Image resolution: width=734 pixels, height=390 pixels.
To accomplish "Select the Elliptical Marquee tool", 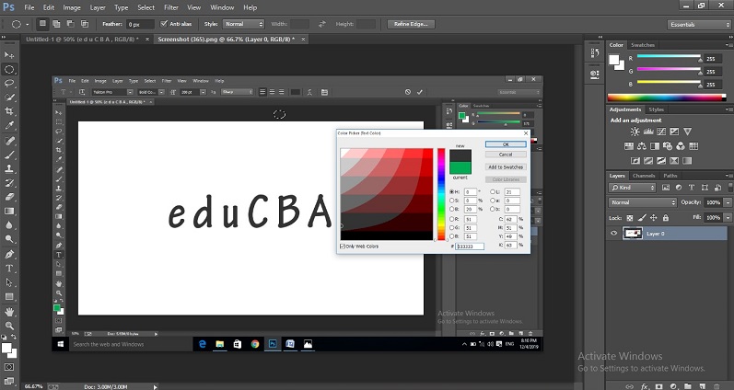I will pyautogui.click(x=9, y=69).
